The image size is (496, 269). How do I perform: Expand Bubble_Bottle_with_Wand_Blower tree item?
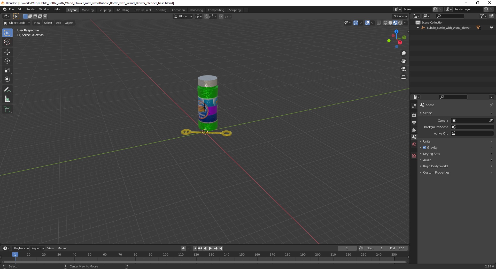[x=418, y=28]
